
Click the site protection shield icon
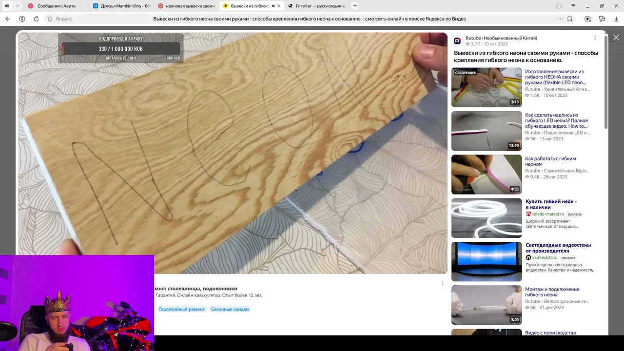click(x=50, y=19)
